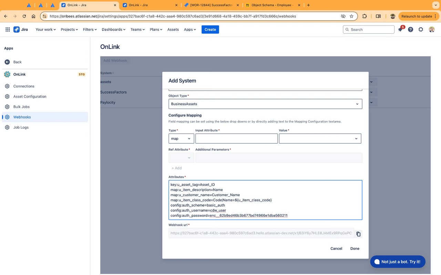Open the notifications bell
Image resolution: width=441 pixels, height=275 pixels.
(400, 30)
